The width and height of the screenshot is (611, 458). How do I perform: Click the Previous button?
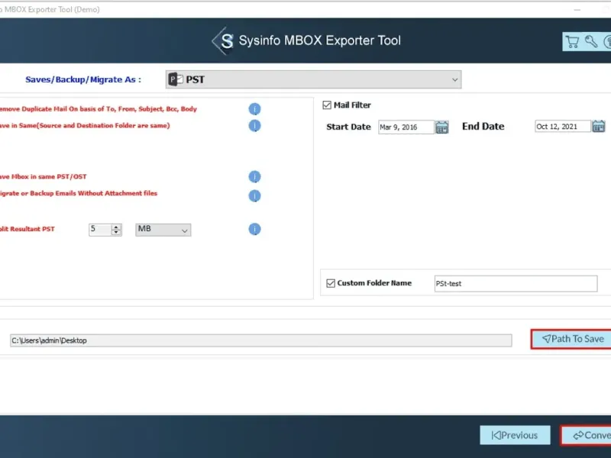[x=515, y=435]
